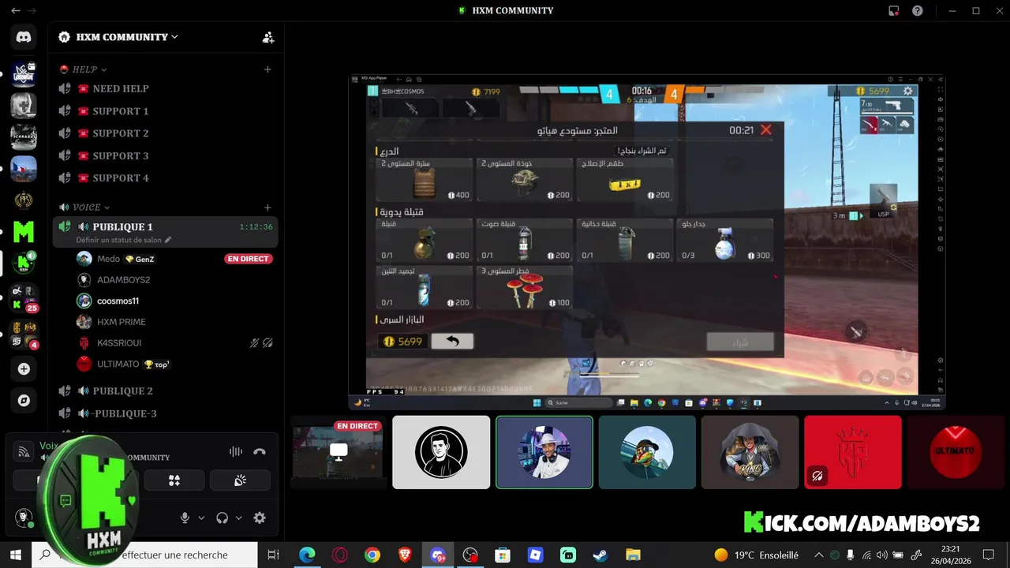This screenshot has height=568, width=1010.
Task: Toggle noise suppression waveform icon
Action: (235, 452)
